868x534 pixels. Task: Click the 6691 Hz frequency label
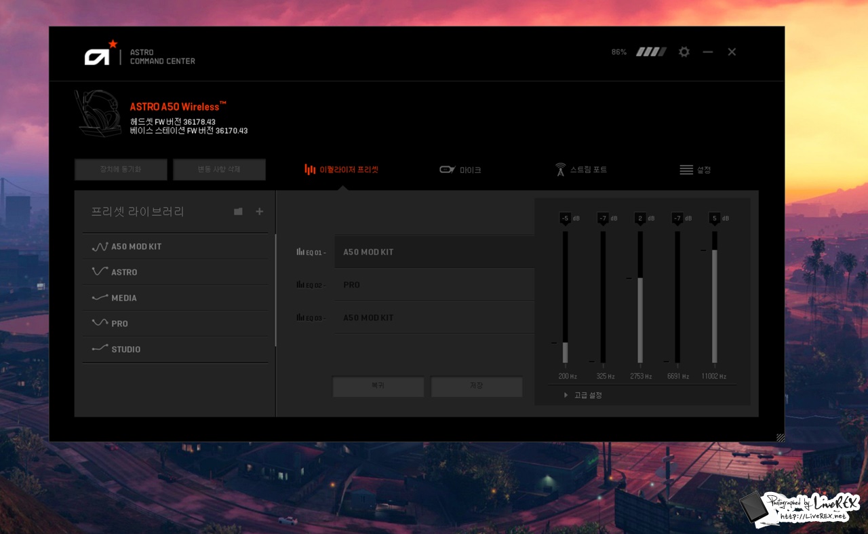tap(678, 376)
